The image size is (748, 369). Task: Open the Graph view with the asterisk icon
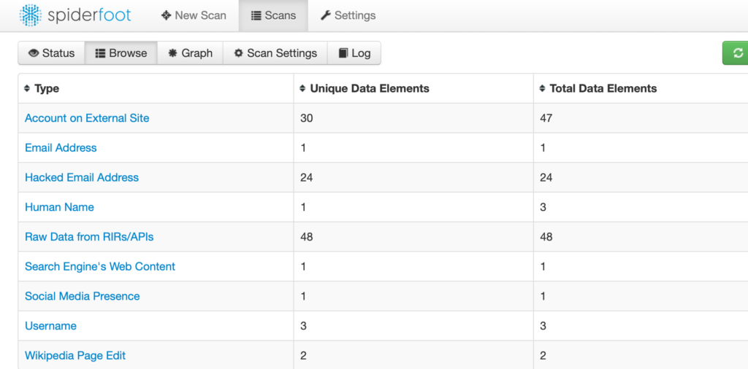190,53
